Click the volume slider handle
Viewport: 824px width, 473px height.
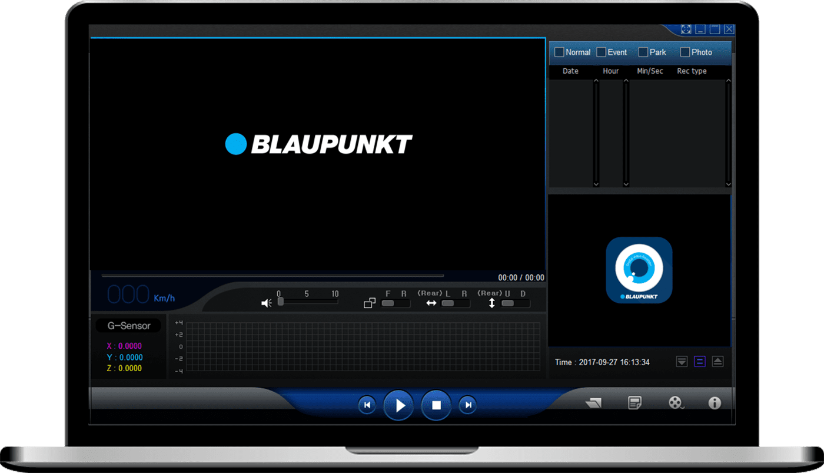tap(281, 302)
